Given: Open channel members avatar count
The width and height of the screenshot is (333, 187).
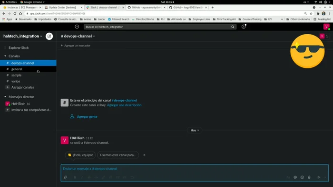Looking at the screenshot, I should (324, 36).
